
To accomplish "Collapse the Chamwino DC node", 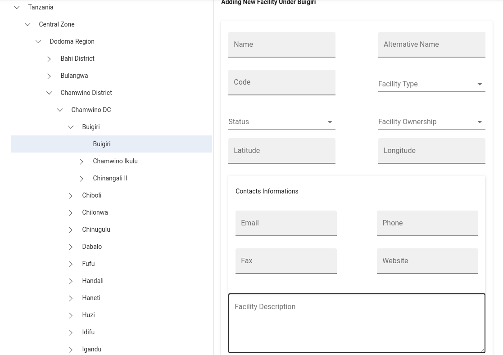I will point(60,110).
